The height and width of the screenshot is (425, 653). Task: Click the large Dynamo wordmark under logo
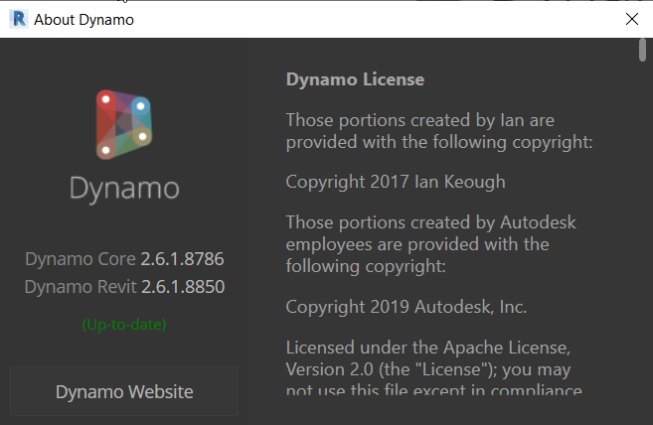click(x=124, y=189)
